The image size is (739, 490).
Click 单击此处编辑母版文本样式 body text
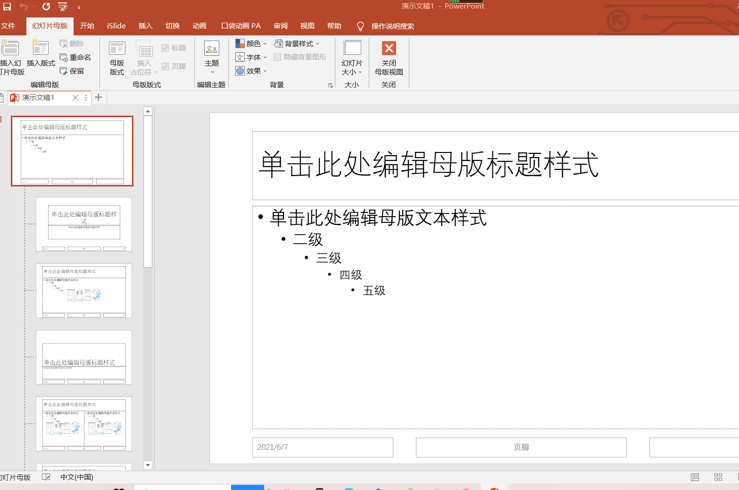378,218
